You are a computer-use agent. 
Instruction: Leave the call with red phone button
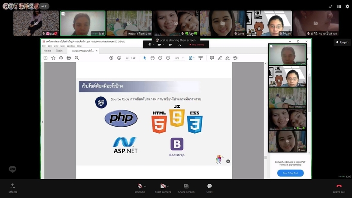(339, 188)
